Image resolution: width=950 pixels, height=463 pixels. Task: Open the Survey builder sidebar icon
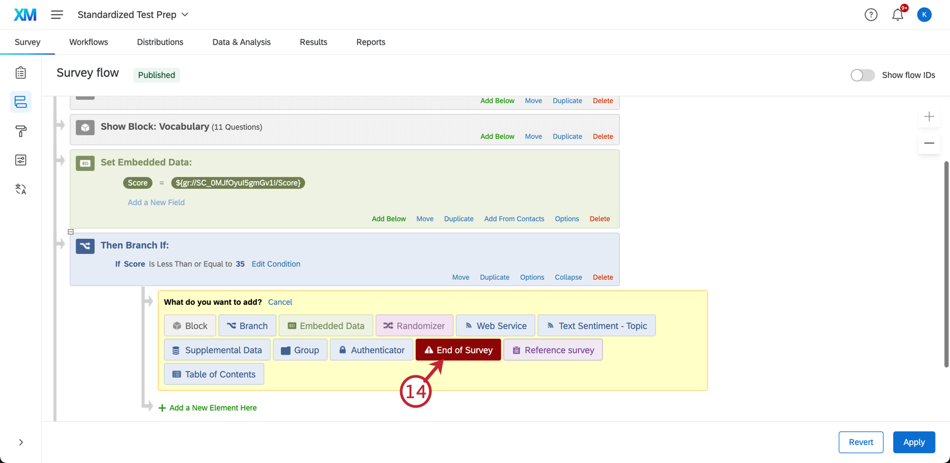(x=21, y=73)
